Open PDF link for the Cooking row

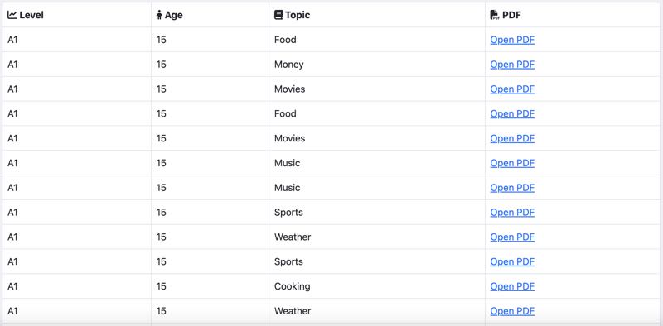[512, 286]
